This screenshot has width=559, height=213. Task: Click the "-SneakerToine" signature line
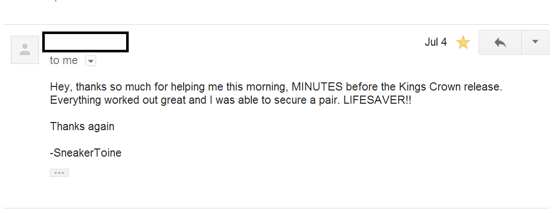[x=85, y=153]
